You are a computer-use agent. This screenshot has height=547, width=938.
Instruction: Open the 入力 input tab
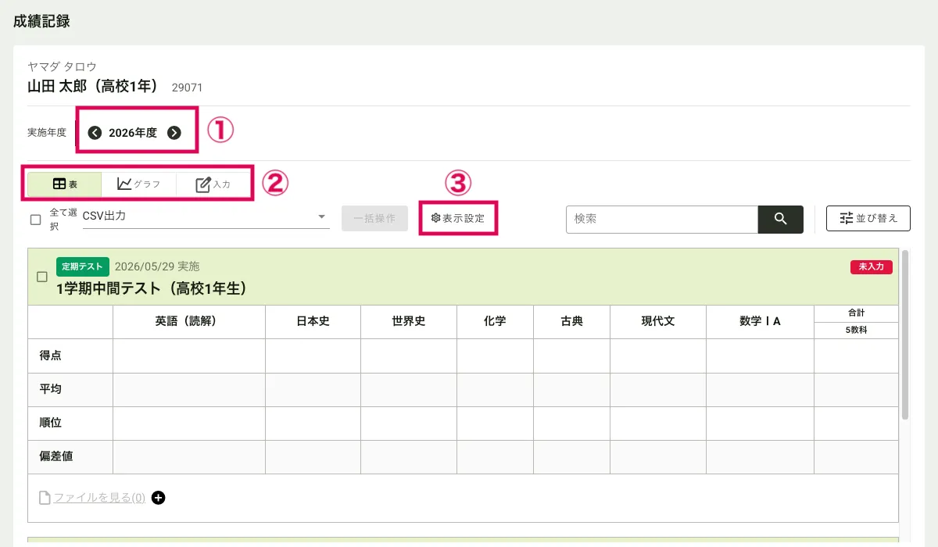coord(213,184)
